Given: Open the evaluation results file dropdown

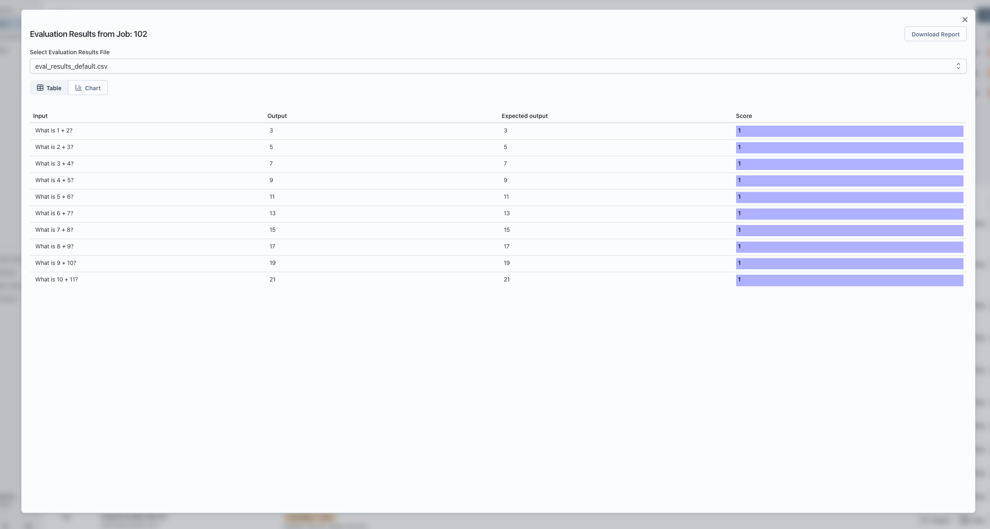Looking at the screenshot, I should [497, 66].
